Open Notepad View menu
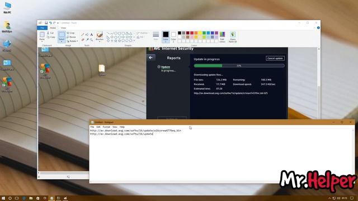The image size is (358, 201). [115, 127]
